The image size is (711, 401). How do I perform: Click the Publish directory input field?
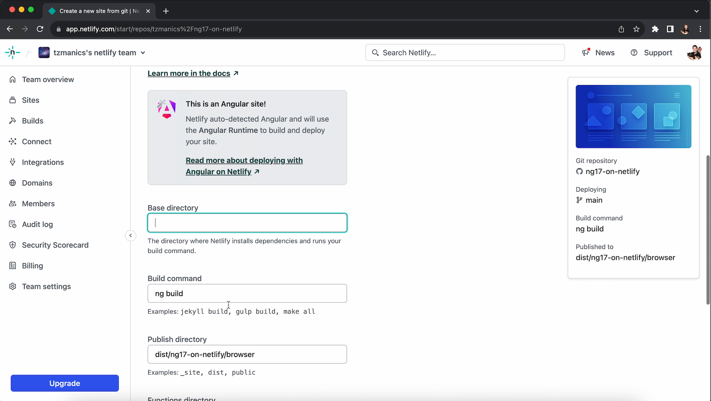tap(247, 354)
